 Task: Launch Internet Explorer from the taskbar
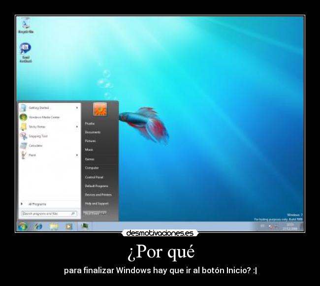tap(38, 226)
